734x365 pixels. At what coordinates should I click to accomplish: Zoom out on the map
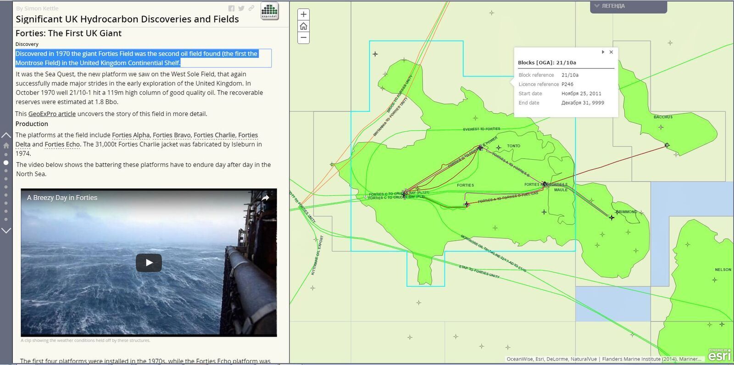pyautogui.click(x=303, y=38)
